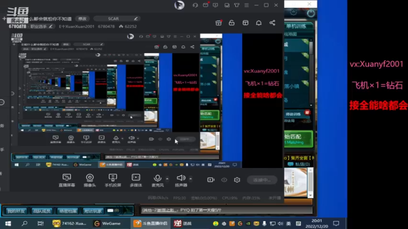Click the streamer avatar in title bar
The width and height of the screenshot is (408, 229).
180,5
